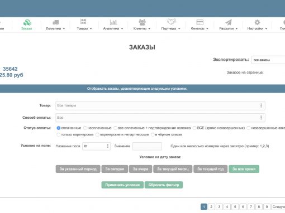The image size is (285, 213).
Task: Choose the в чёрном списке radio button
Action: (153, 134)
